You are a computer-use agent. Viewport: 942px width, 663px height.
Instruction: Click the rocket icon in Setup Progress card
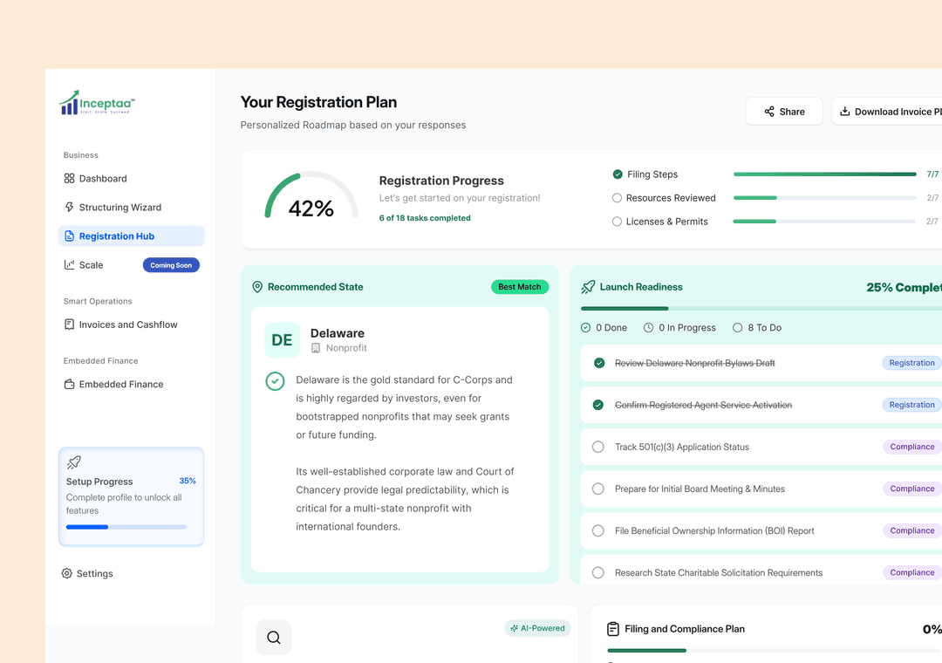[x=74, y=462]
